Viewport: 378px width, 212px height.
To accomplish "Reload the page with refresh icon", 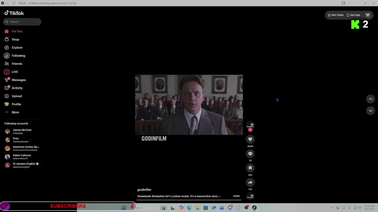I will pyautogui.click(x=14, y=3).
